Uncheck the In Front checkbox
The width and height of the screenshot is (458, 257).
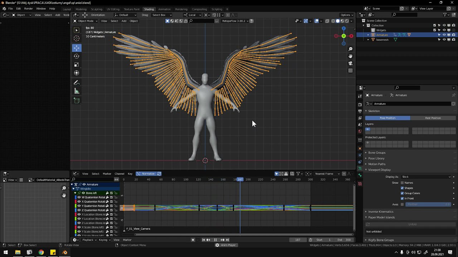(x=402, y=198)
